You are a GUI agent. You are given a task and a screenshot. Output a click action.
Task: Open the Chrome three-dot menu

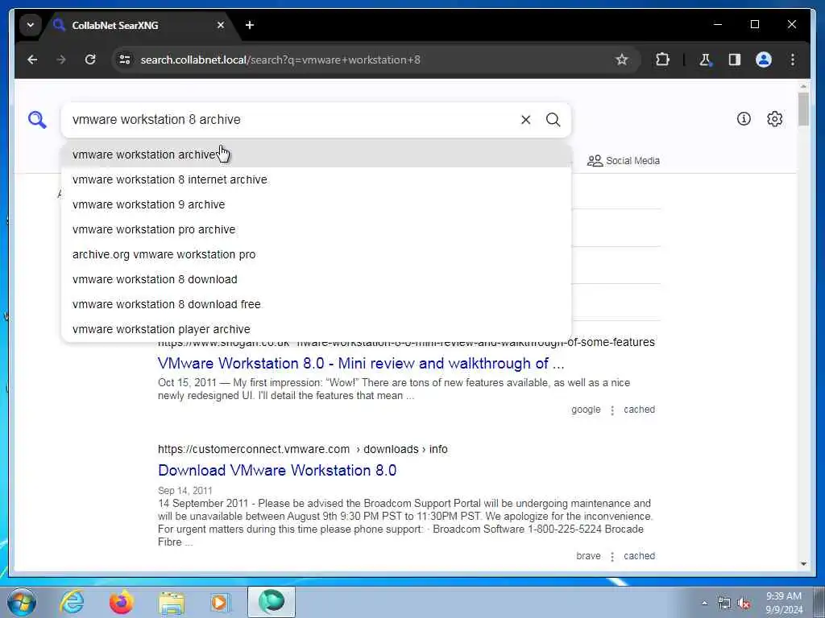tap(793, 60)
